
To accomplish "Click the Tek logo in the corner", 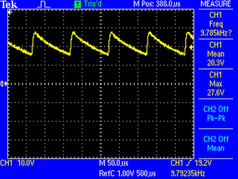I will [x=7, y=4].
